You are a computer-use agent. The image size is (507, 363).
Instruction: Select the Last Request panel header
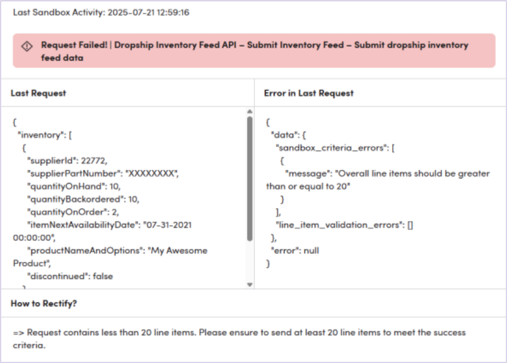(39, 93)
